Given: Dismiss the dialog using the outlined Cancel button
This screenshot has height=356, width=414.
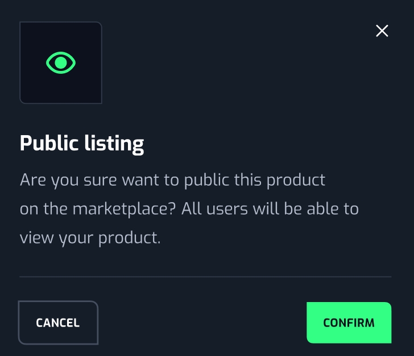Looking at the screenshot, I should 58,323.
